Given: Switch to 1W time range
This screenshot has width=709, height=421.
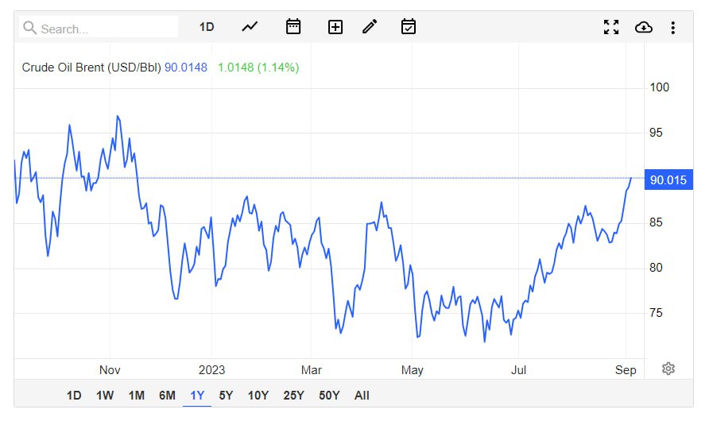Looking at the screenshot, I should click(105, 396).
